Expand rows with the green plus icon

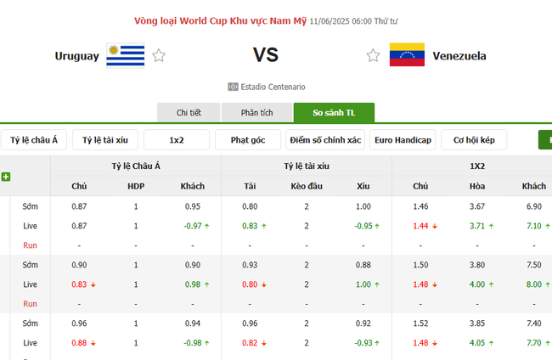pyautogui.click(x=6, y=177)
